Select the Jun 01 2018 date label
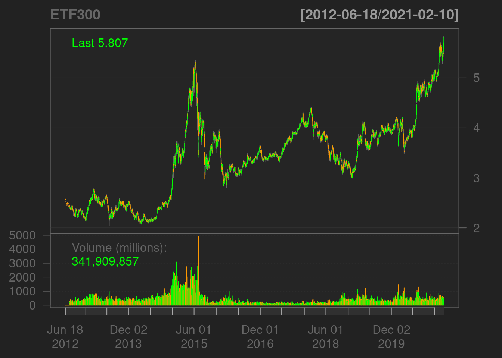Image resolution: width=502 pixels, height=358 pixels. [x=325, y=336]
